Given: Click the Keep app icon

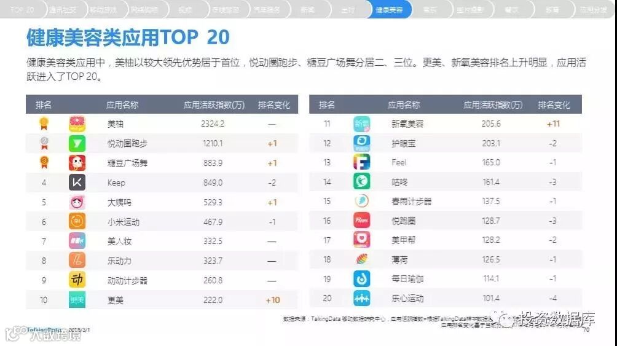Looking at the screenshot, I should (77, 183).
